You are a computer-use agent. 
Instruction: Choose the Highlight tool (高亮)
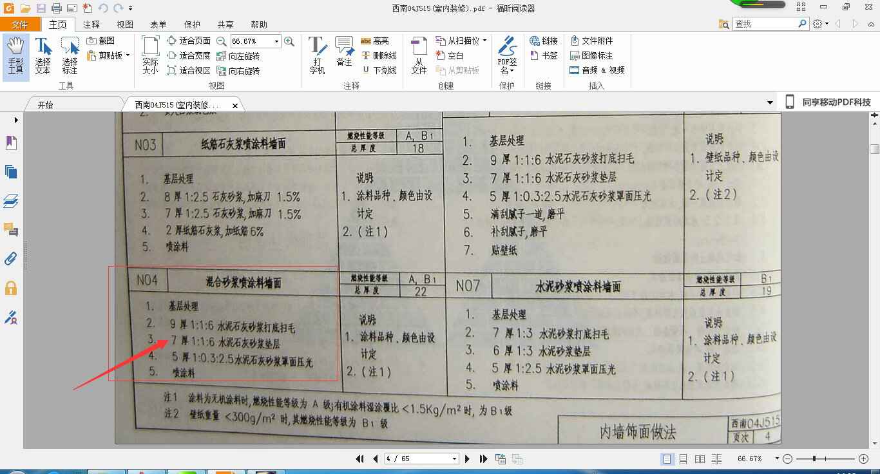pyautogui.click(x=375, y=41)
